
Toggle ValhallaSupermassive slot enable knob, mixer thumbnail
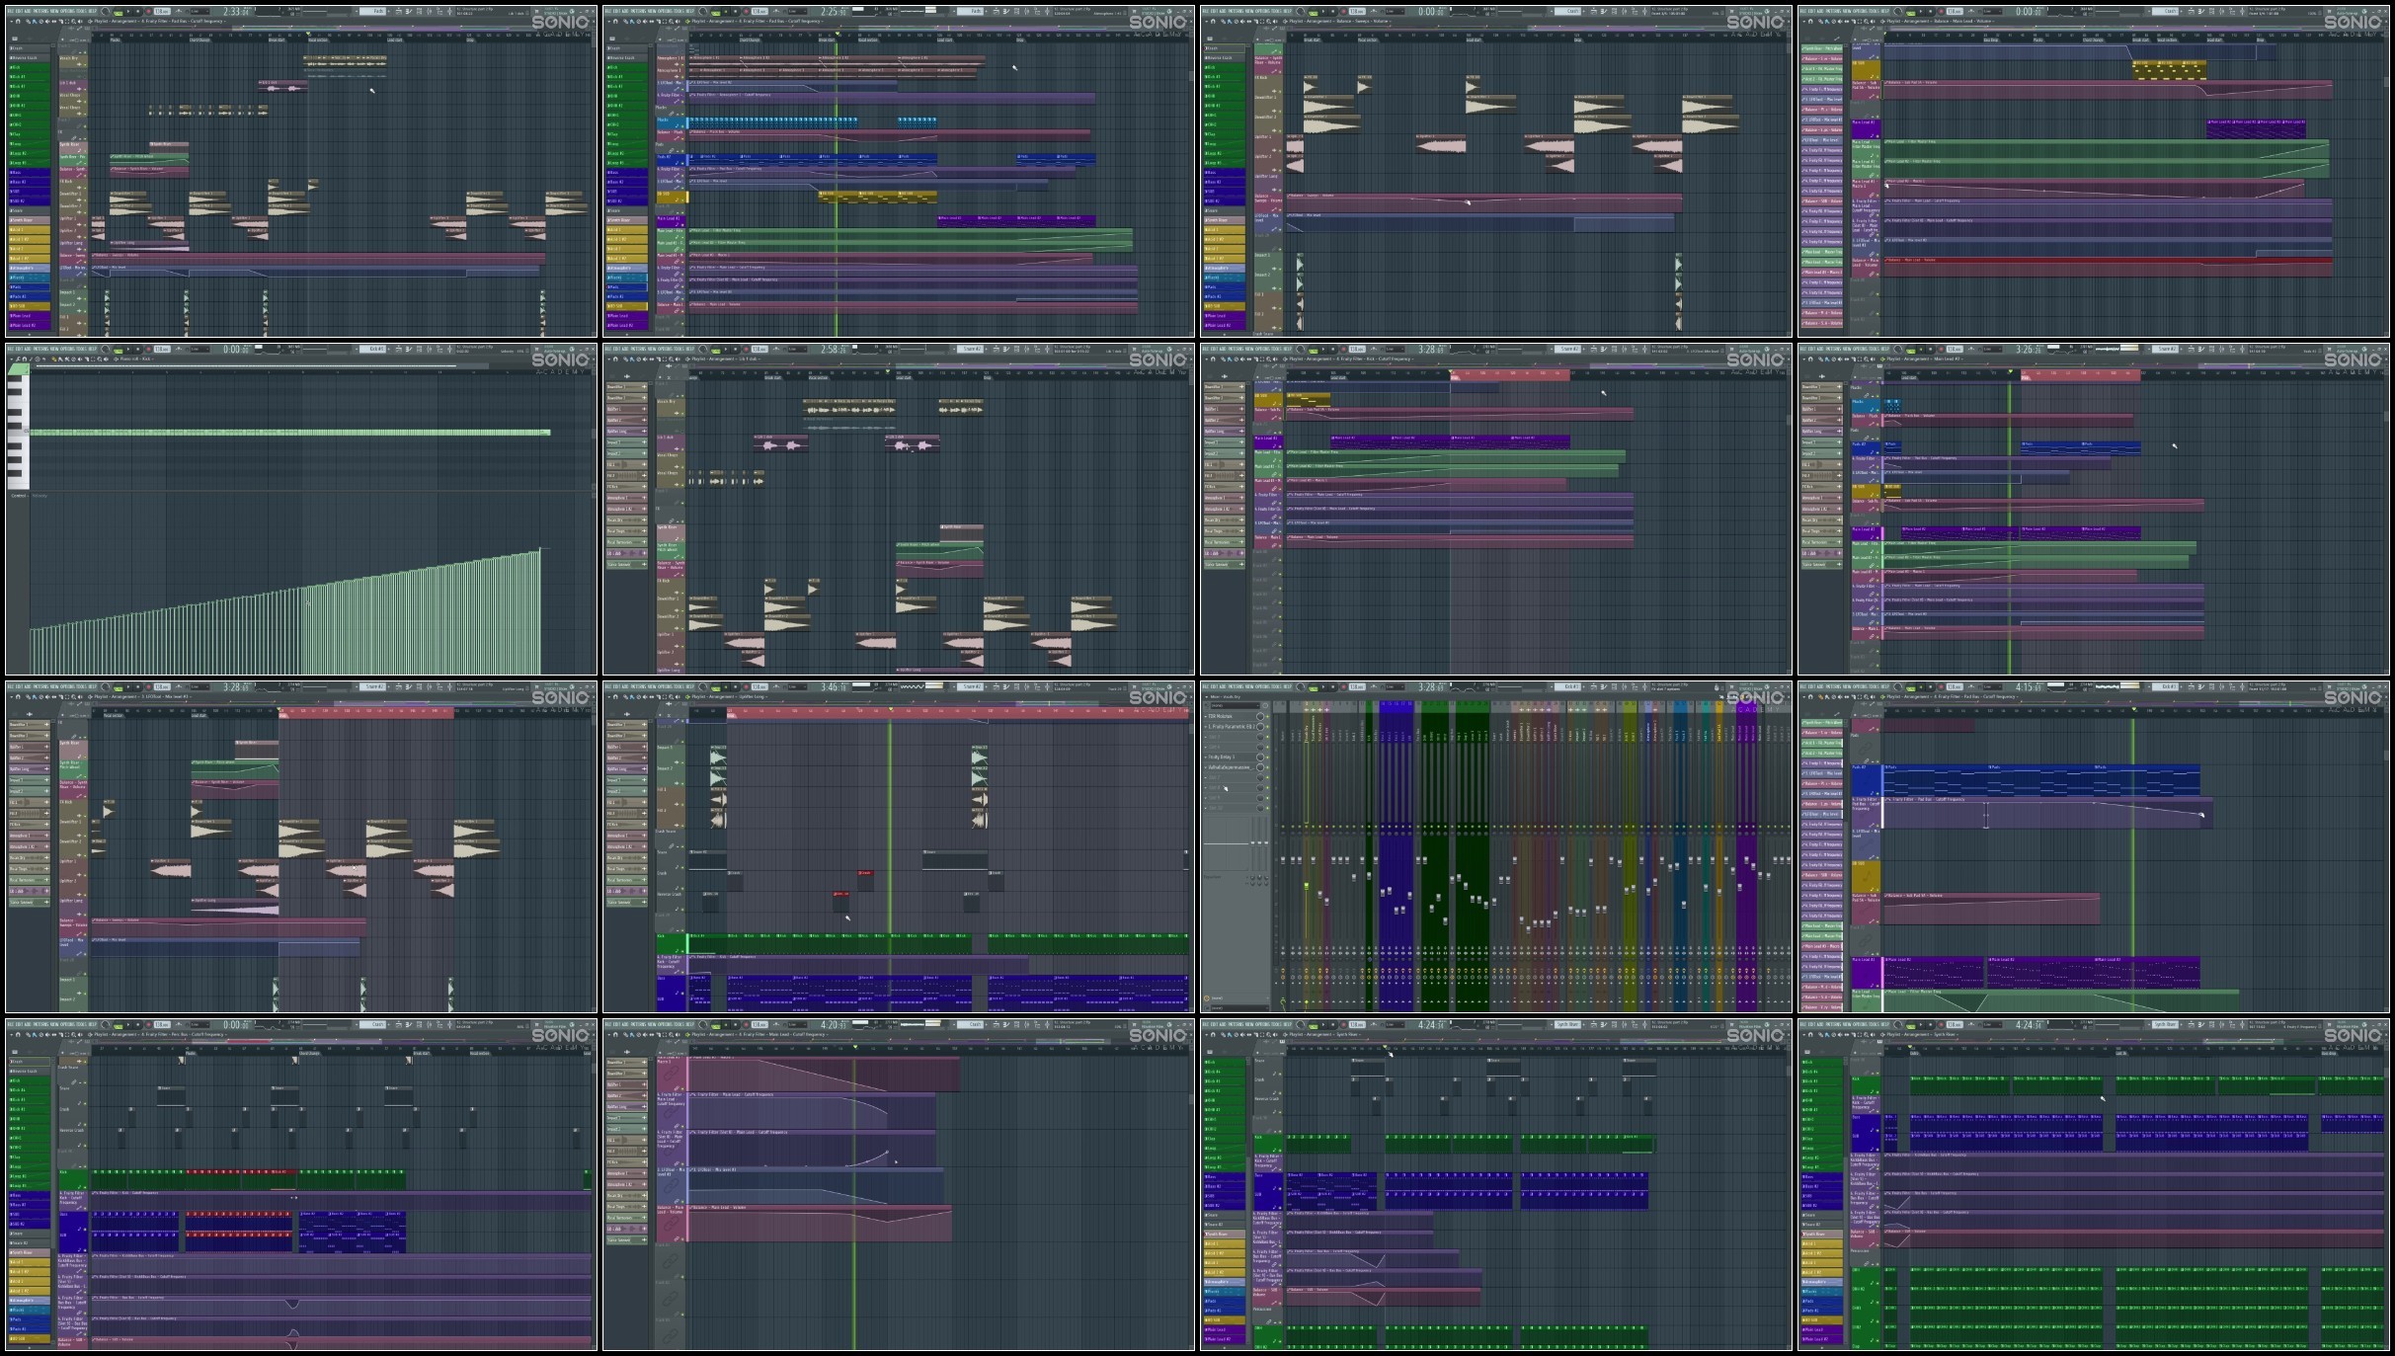click(1260, 767)
